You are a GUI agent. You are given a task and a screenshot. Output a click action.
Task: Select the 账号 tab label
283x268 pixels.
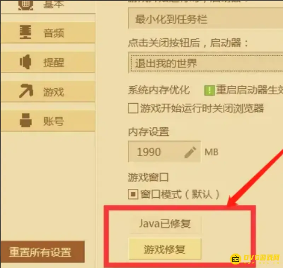[x=54, y=121]
